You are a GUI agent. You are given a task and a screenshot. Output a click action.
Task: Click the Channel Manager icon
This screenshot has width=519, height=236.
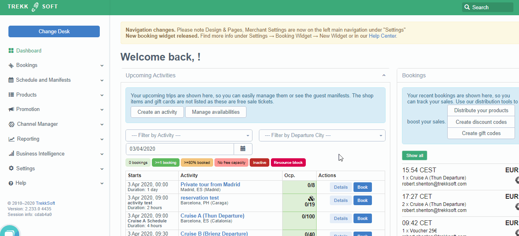tap(11, 124)
